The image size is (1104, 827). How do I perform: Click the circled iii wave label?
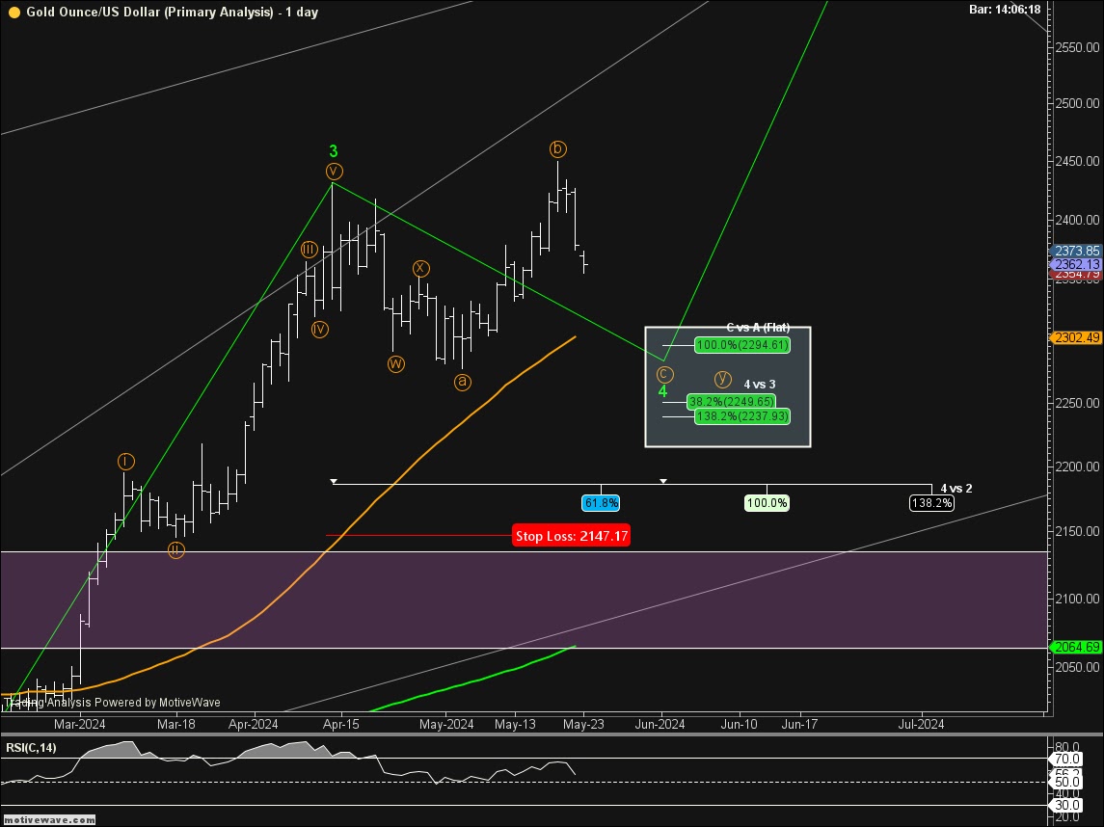pyautogui.click(x=310, y=249)
